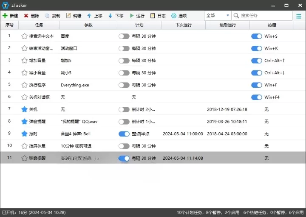Select the 百度 parameter cell
Viewport: 306px width, 217px height.
click(x=65, y=36)
